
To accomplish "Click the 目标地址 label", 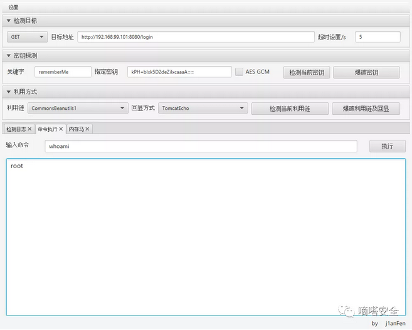I will tap(62, 37).
